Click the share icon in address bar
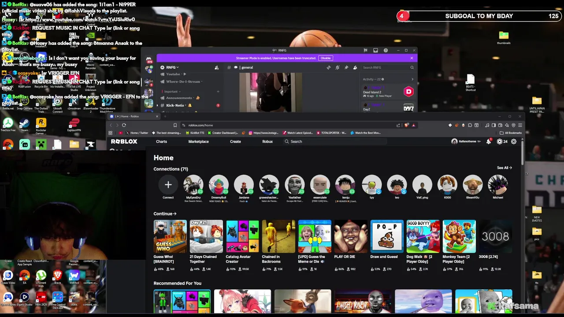564x317 pixels. click(x=399, y=125)
